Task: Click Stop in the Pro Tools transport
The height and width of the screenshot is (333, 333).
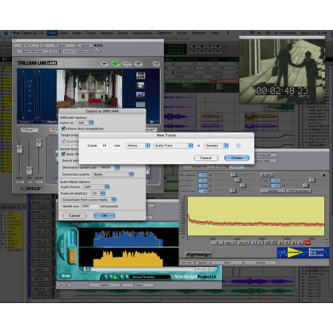Action: [x=202, y=46]
